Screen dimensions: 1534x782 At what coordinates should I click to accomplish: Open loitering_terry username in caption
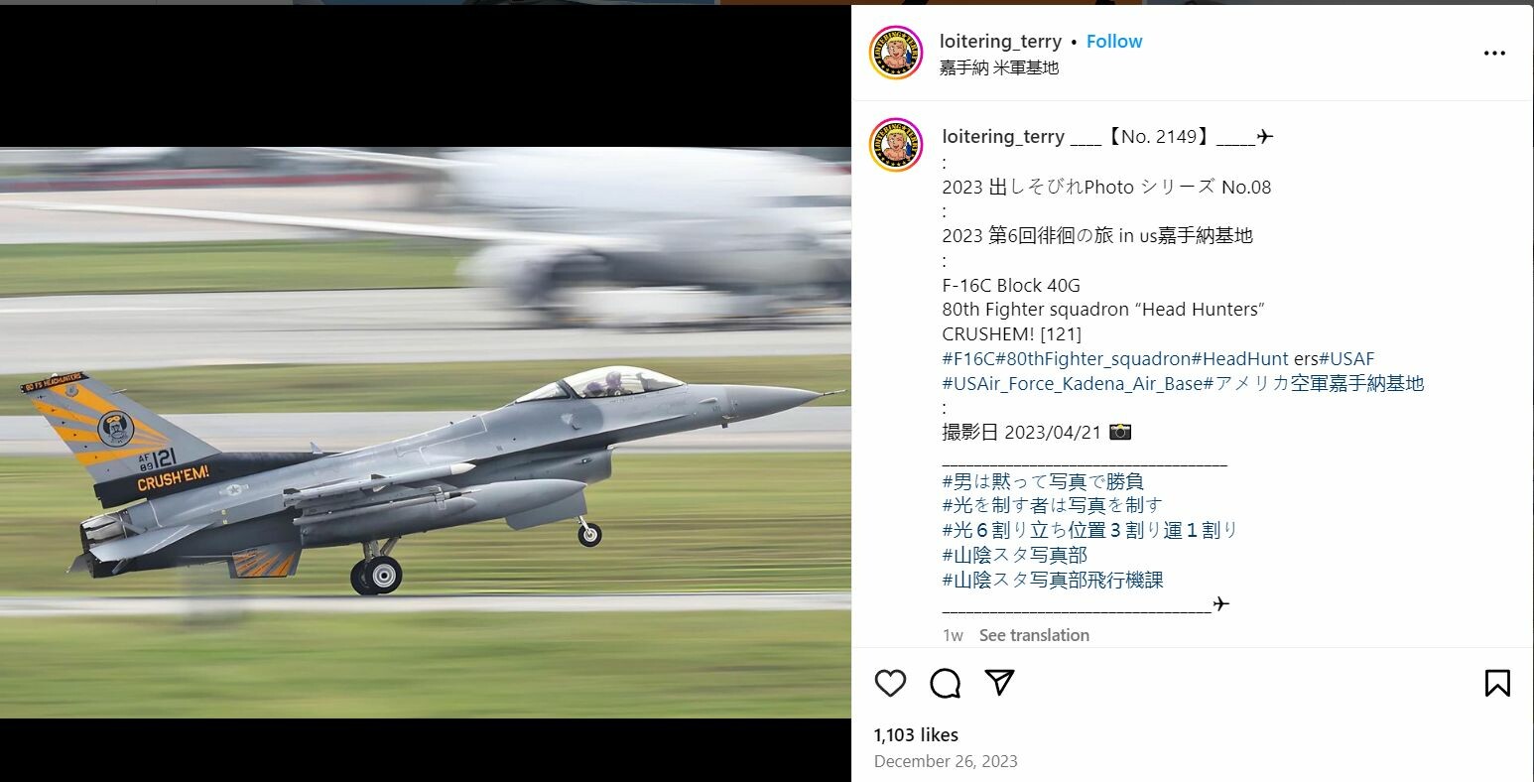point(1003,137)
